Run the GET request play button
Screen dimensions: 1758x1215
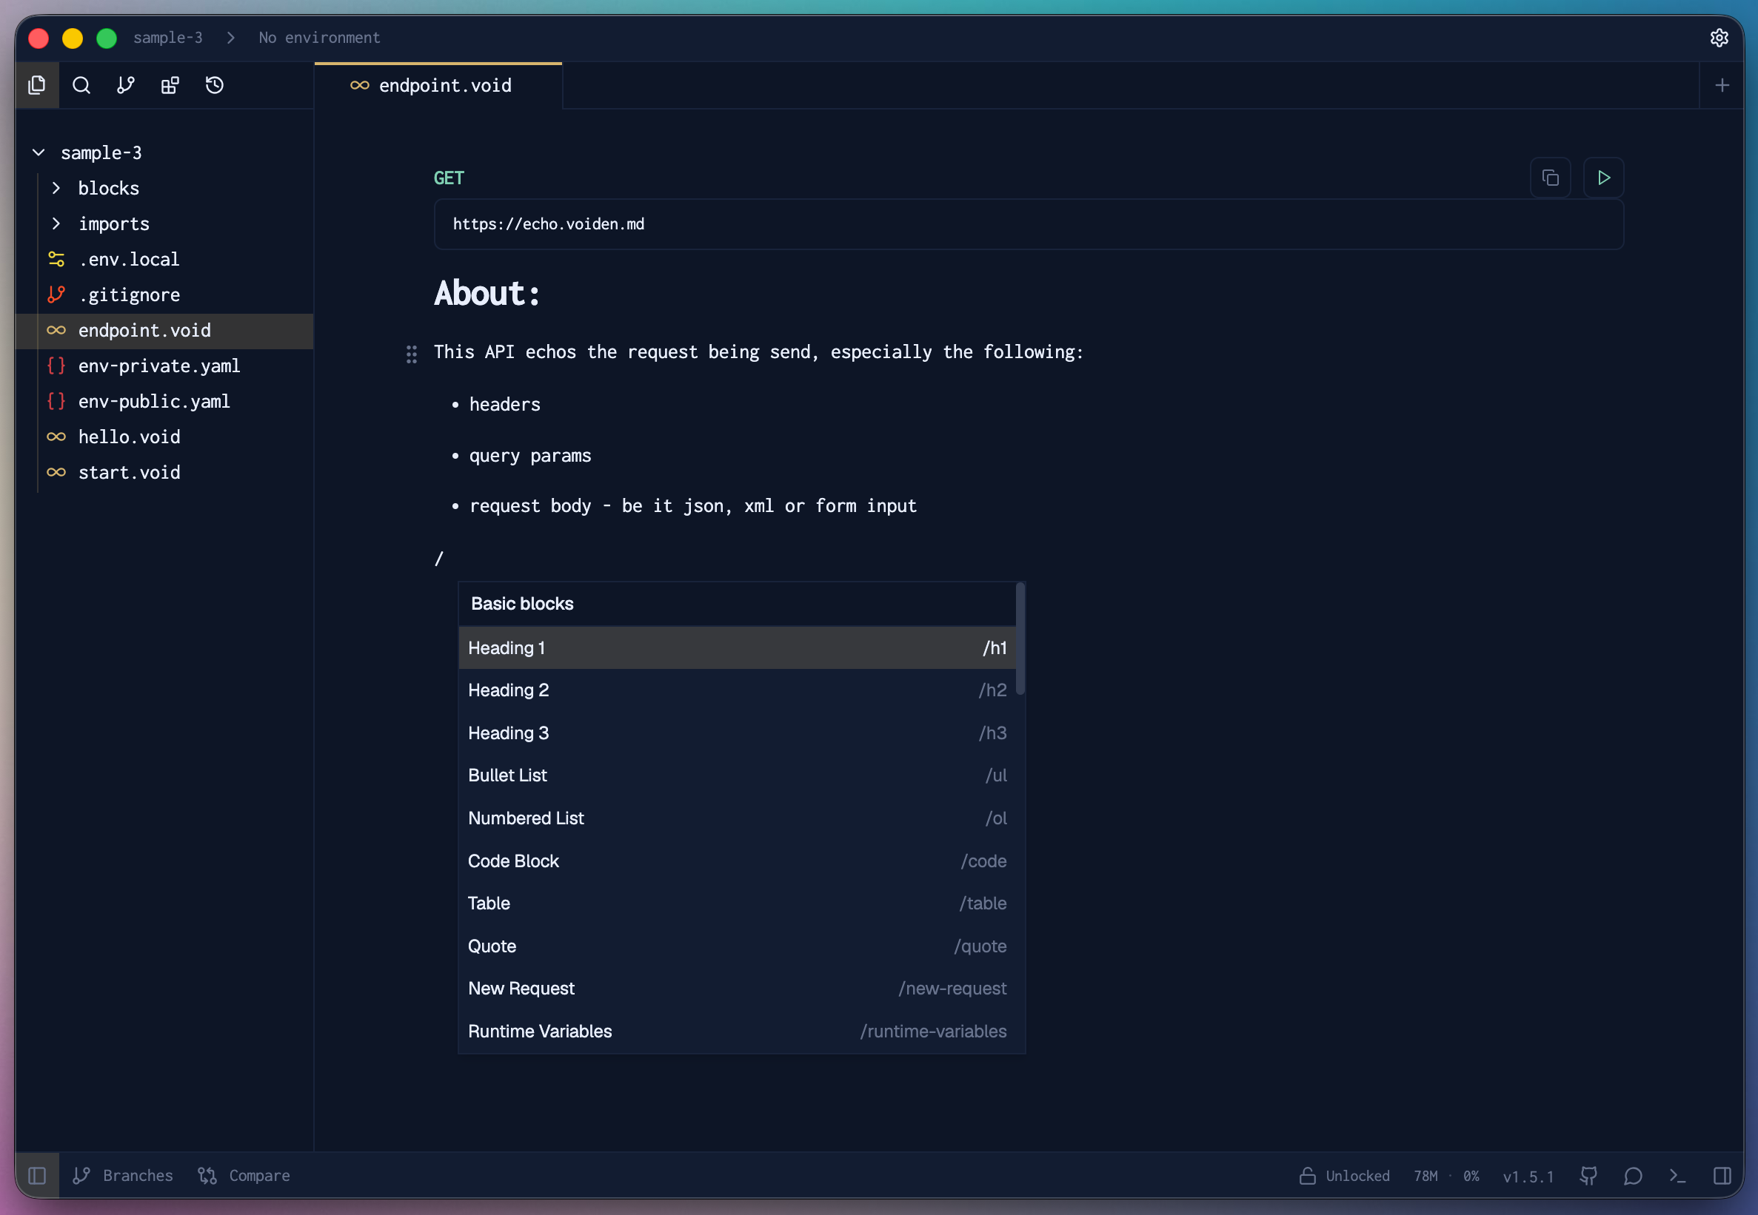click(x=1603, y=178)
